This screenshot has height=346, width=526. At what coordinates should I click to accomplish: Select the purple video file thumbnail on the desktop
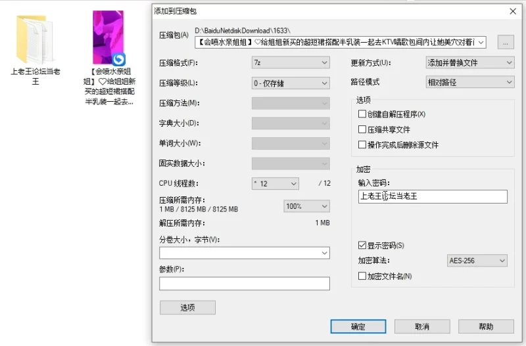[108, 37]
